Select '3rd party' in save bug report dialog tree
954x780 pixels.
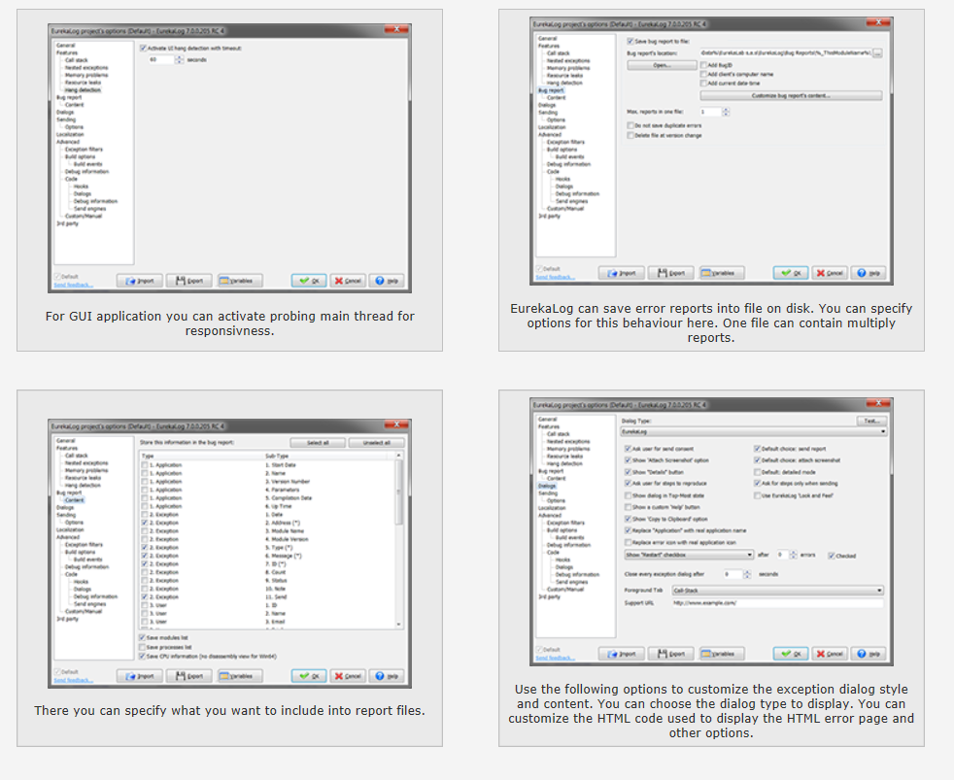[550, 216]
